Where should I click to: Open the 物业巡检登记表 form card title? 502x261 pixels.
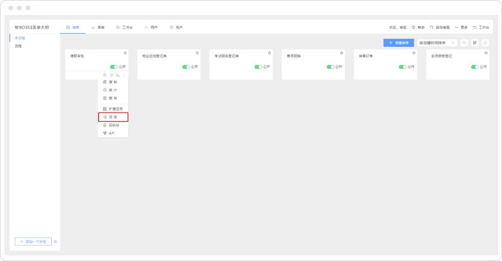pos(154,56)
